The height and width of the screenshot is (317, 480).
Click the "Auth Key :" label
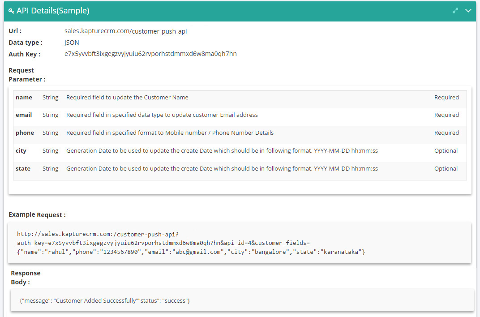[24, 54]
